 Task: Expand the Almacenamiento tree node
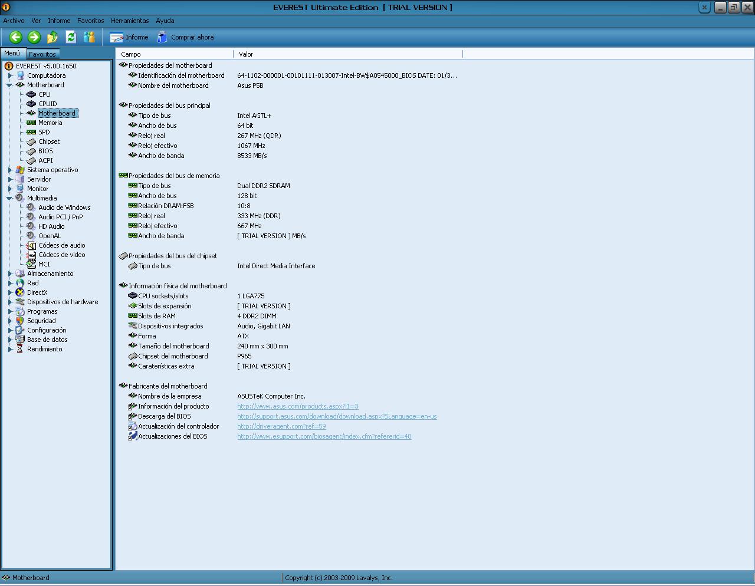(10, 274)
